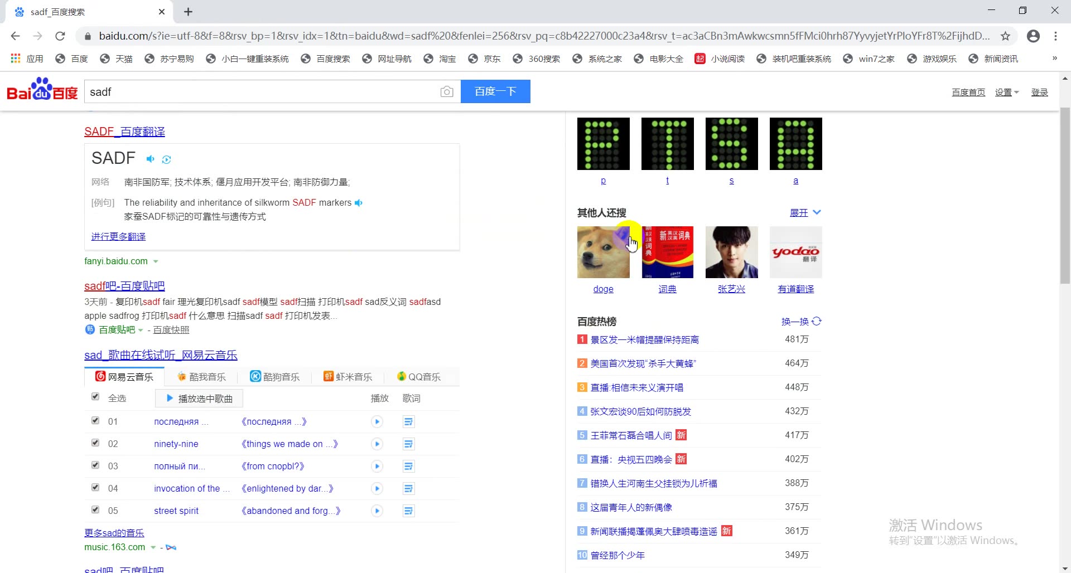Viewport: 1071px width, 573px height.
Task: Open the fanyi.baidu.com dropdown arrow
Action: [156, 261]
